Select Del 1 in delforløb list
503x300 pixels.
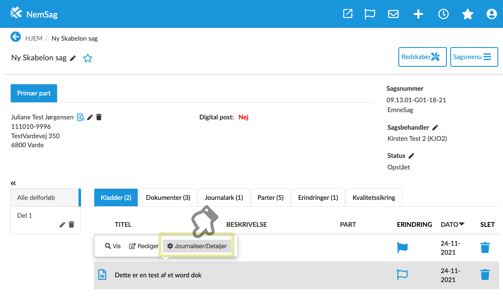pyautogui.click(x=25, y=216)
